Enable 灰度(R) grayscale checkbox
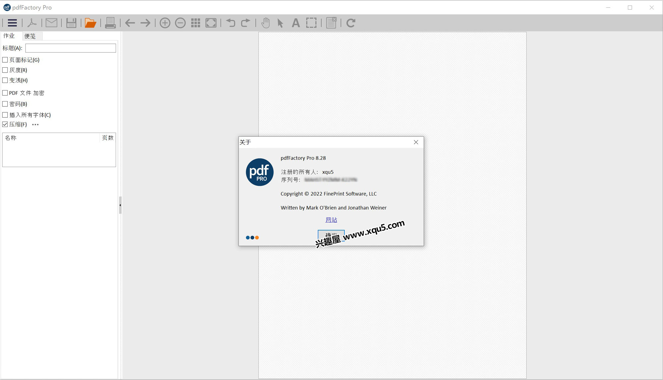The image size is (663, 380). point(5,70)
